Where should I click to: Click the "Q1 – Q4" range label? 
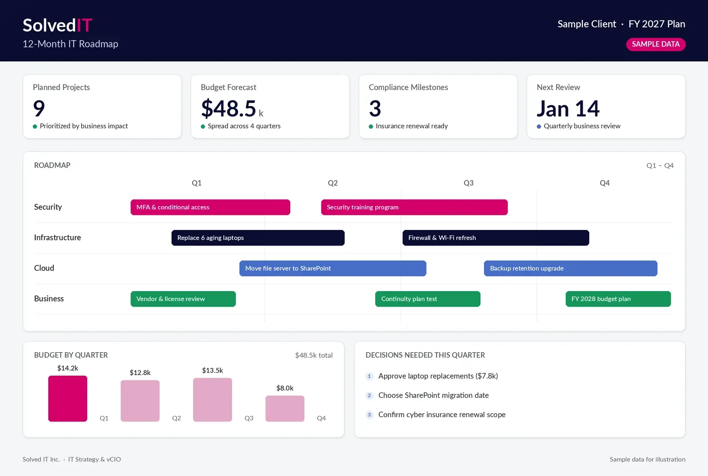tap(660, 165)
